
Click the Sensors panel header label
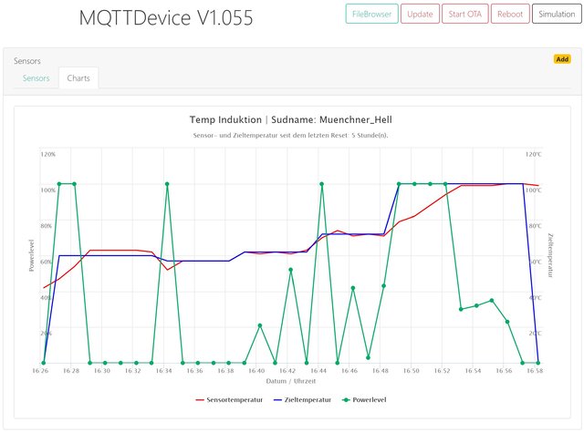pos(27,61)
